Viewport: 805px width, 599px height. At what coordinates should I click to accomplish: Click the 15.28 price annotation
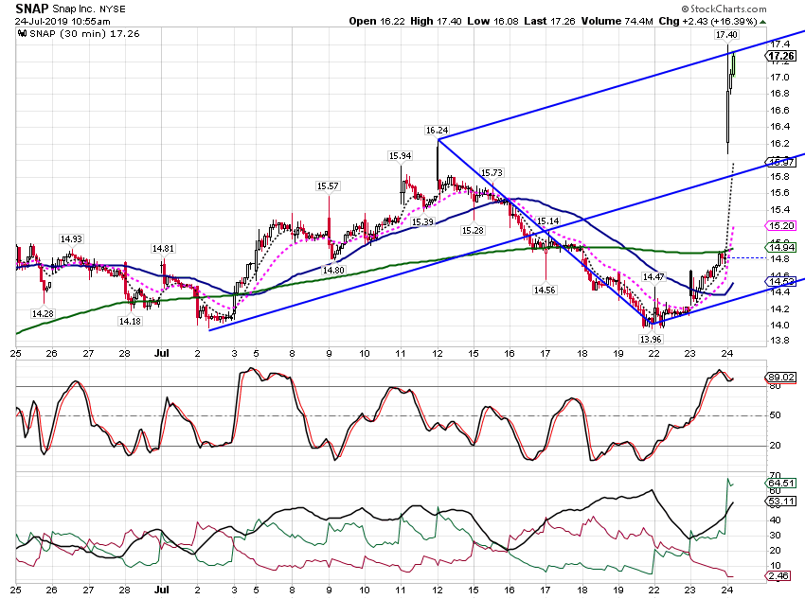coord(473,231)
